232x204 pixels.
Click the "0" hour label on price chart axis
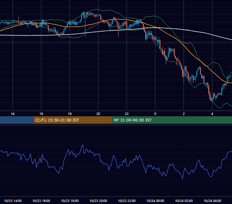155,114
